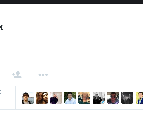Click the follow user icon with plus sign
The height and width of the screenshot is (134, 143).
click(17, 74)
